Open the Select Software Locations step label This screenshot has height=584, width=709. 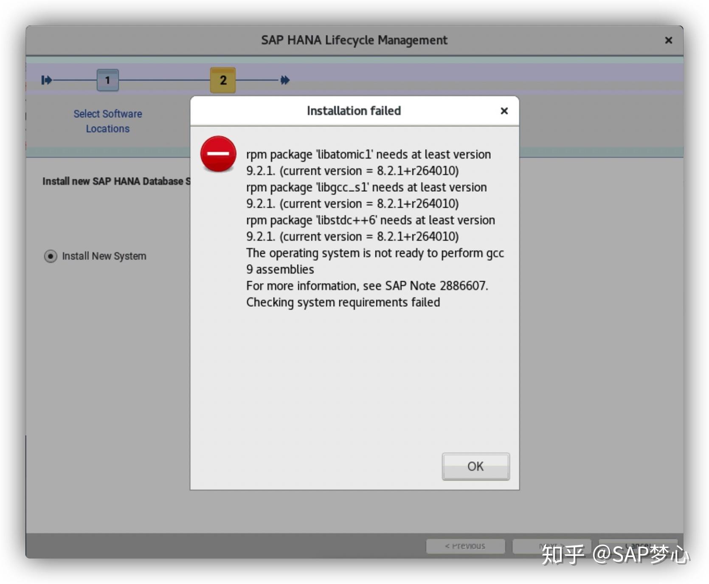coord(108,121)
